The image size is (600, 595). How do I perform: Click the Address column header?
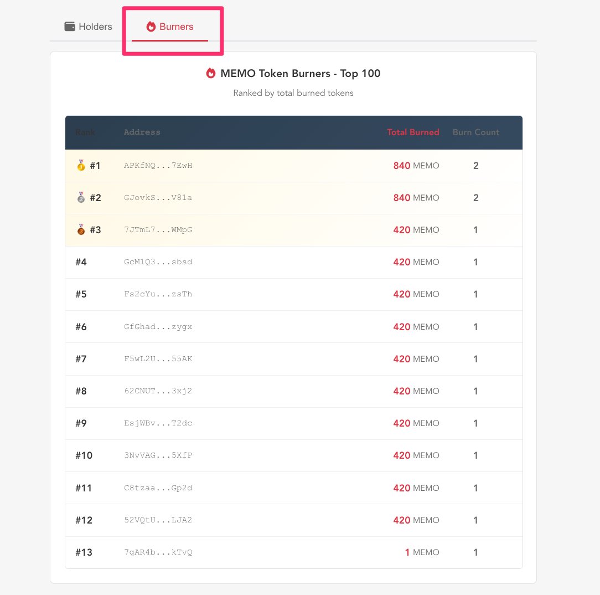[142, 132]
